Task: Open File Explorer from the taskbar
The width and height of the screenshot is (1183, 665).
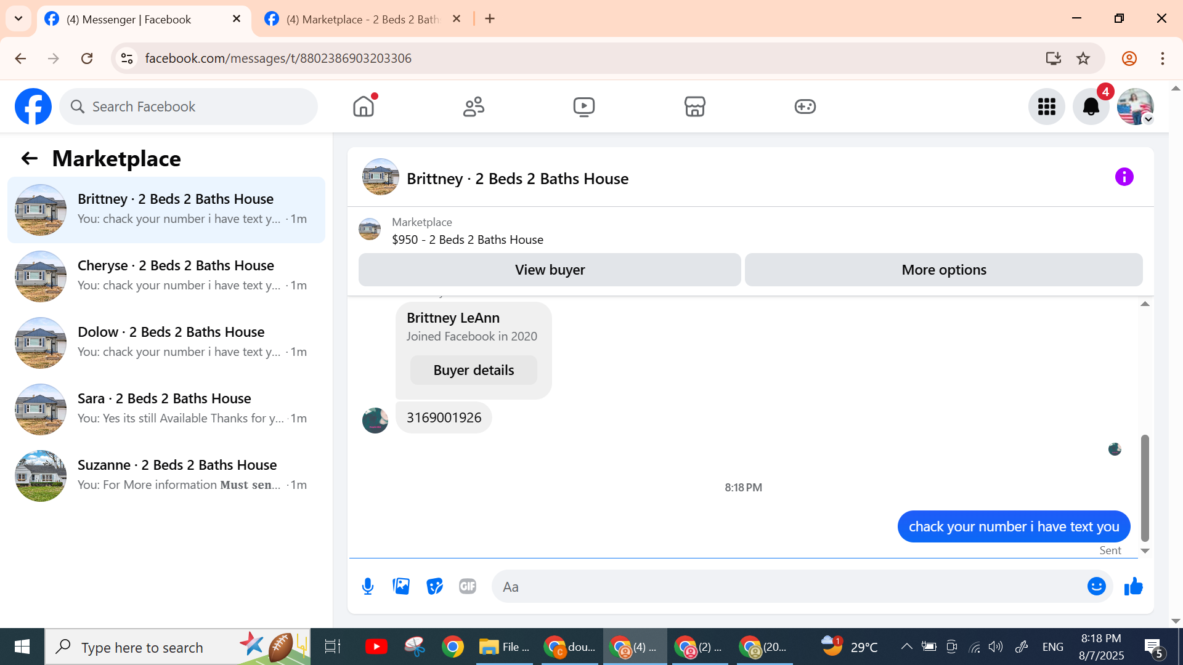Action: [x=505, y=647]
